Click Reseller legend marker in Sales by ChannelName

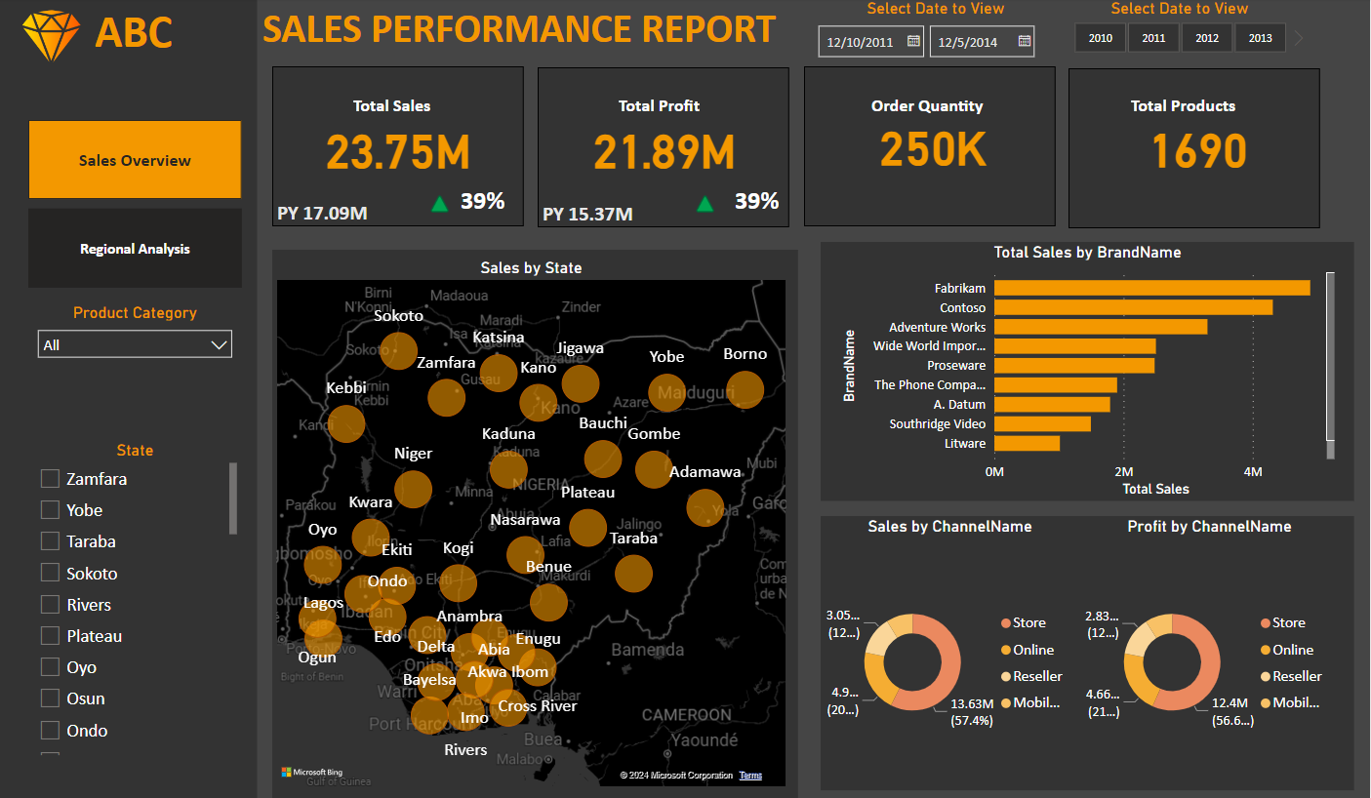pos(1006,676)
